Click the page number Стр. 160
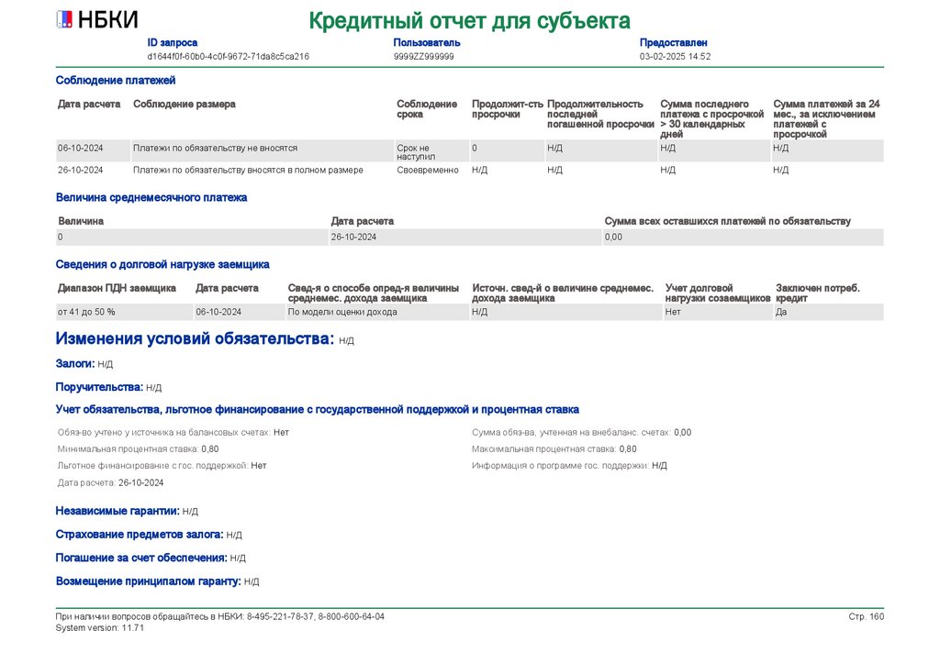The height and width of the screenshot is (664, 940). tap(866, 616)
